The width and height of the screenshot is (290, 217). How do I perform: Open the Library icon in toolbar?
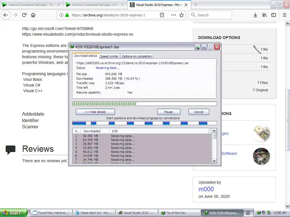click(265, 15)
